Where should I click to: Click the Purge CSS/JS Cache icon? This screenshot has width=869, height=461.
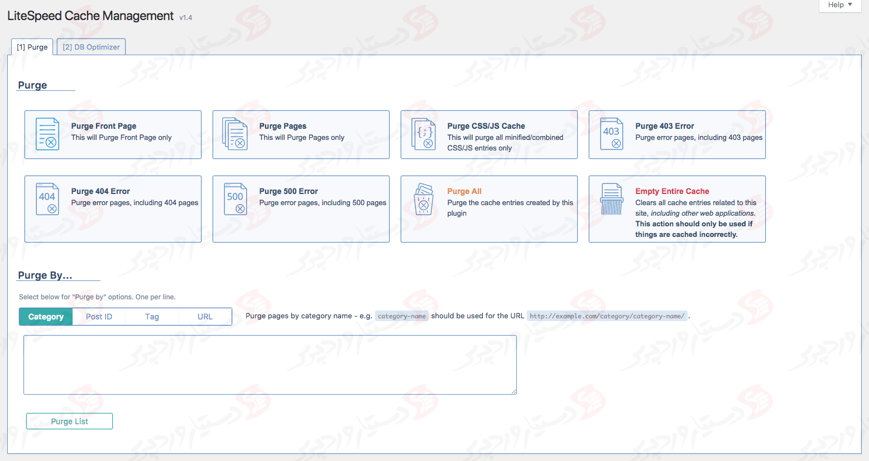424,134
